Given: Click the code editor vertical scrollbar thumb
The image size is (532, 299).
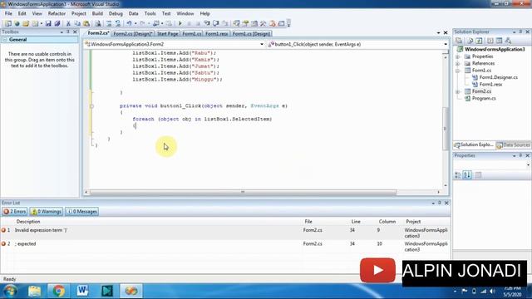Looking at the screenshot, I should [x=446, y=129].
